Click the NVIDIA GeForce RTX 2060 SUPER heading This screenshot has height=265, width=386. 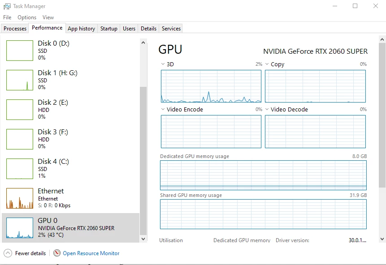(x=315, y=51)
